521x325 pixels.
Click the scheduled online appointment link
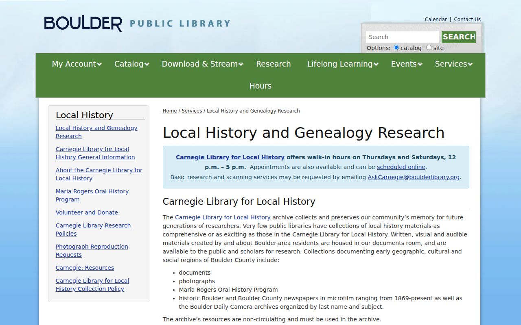coord(401,167)
